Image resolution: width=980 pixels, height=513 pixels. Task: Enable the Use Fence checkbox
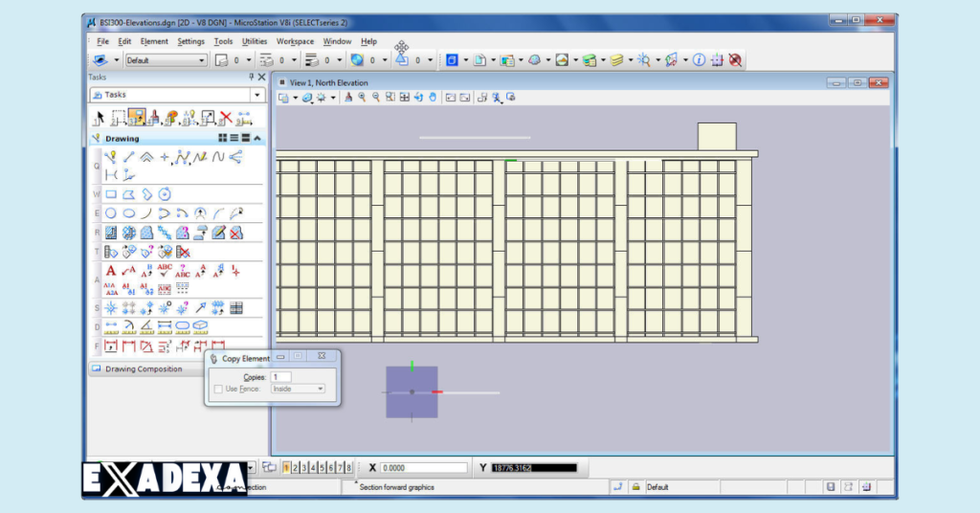218,389
